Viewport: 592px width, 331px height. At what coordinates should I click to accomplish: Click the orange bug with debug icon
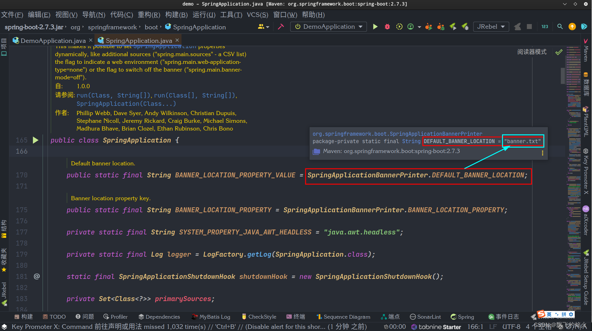point(441,27)
